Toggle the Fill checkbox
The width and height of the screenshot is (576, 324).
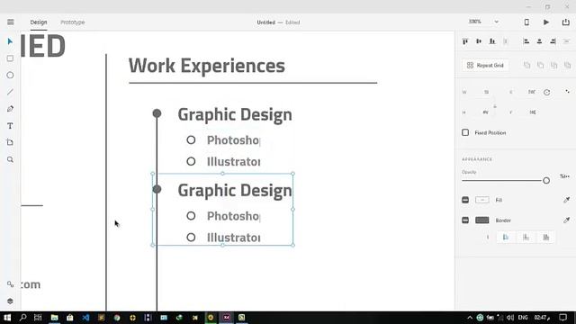(465, 200)
